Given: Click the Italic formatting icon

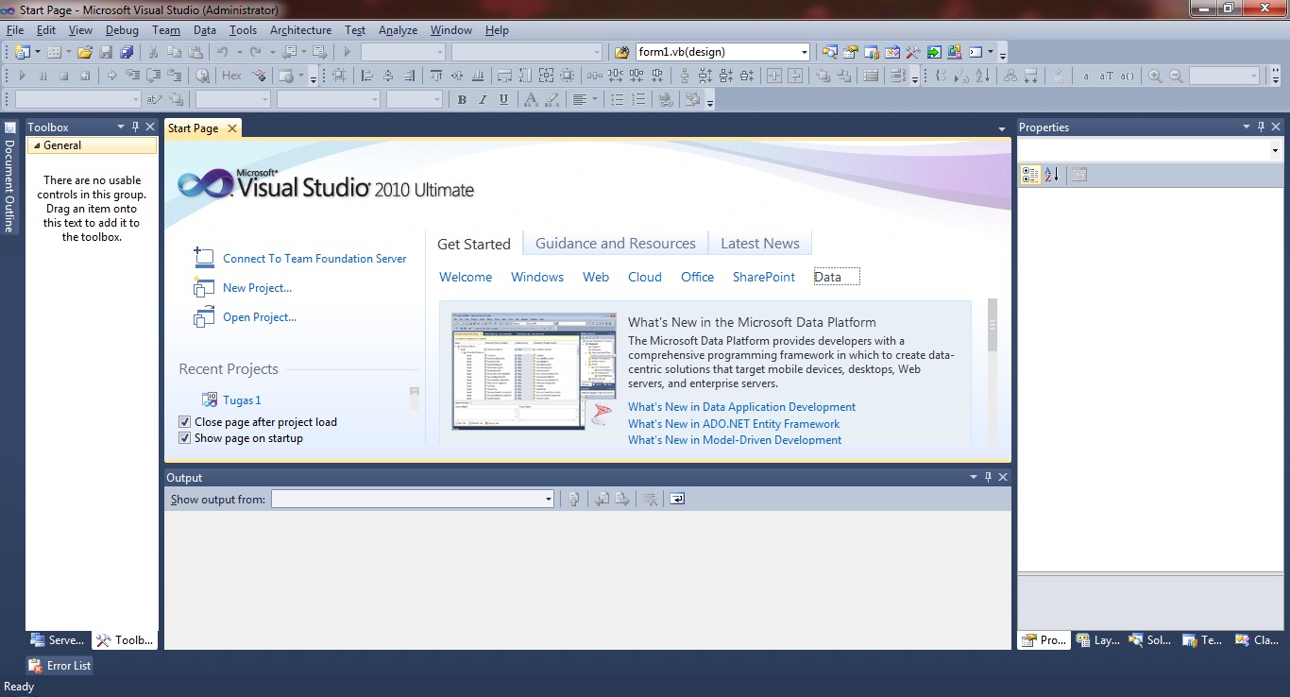Looking at the screenshot, I should tap(483, 99).
